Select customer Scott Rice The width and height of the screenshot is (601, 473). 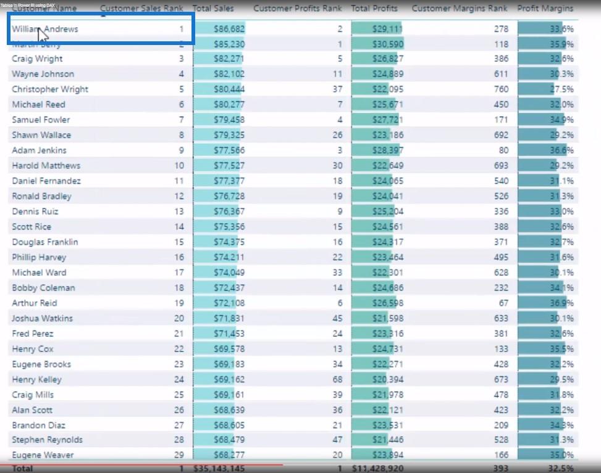[32, 228]
